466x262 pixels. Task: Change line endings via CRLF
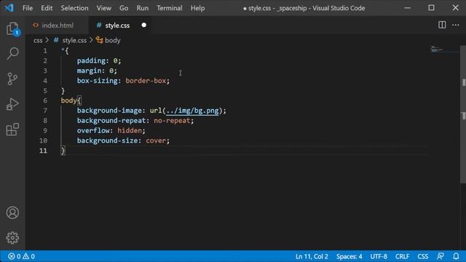pyautogui.click(x=402, y=256)
